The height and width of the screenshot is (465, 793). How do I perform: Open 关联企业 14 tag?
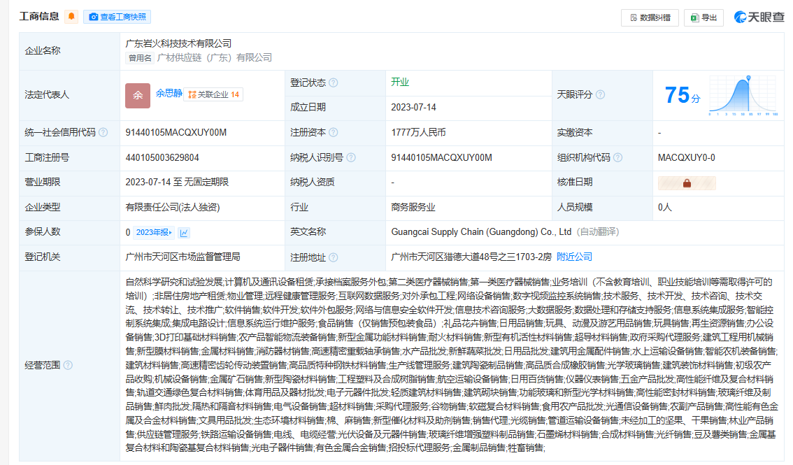click(x=213, y=94)
